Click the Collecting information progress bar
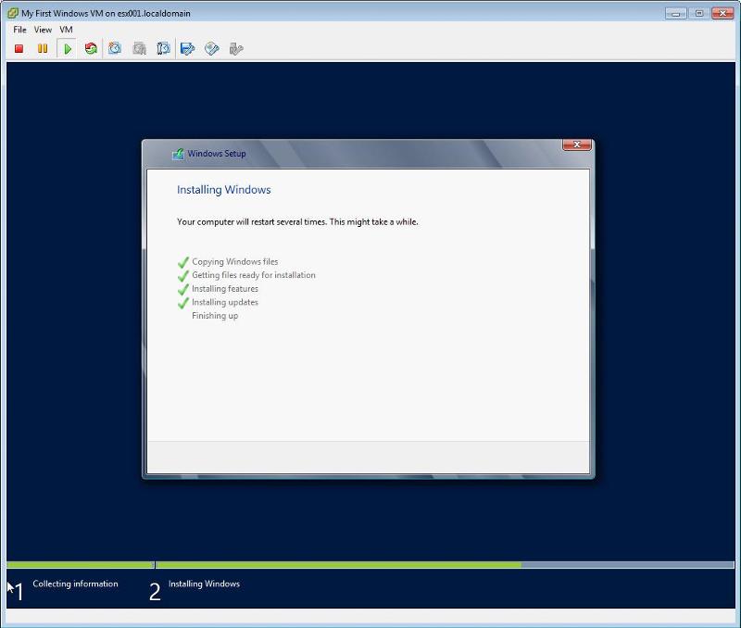The width and height of the screenshot is (741, 628). click(x=81, y=565)
